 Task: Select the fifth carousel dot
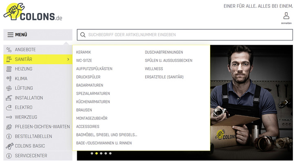[111, 153]
